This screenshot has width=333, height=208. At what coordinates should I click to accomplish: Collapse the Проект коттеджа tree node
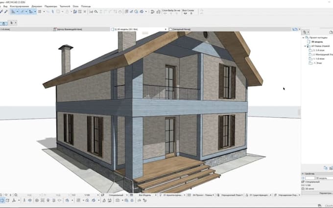[303, 38]
